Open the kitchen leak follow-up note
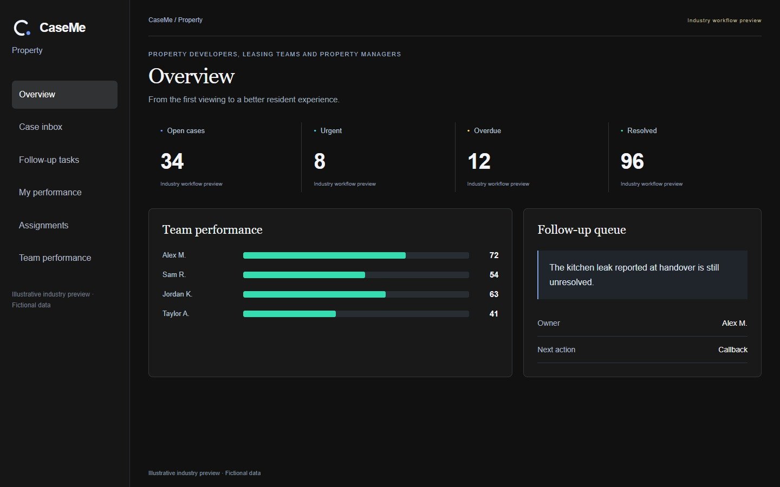This screenshot has width=780, height=487. pos(642,275)
